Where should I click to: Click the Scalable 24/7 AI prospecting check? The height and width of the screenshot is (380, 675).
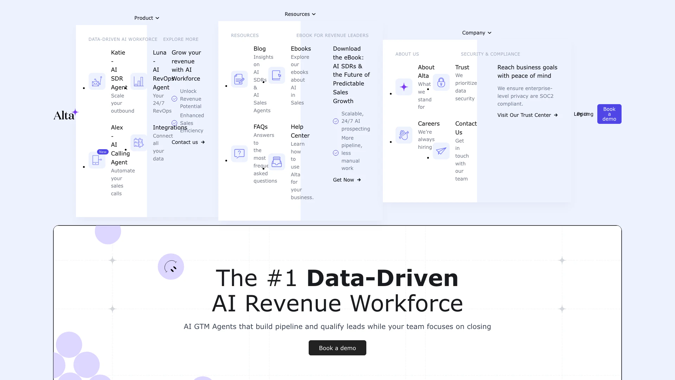coord(336,121)
